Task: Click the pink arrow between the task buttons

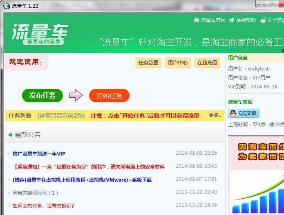Action: click(76, 96)
